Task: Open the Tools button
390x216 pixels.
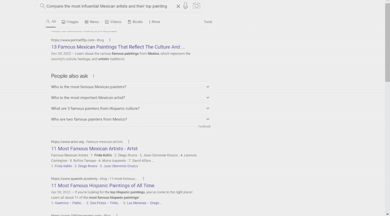Action: 208,22
